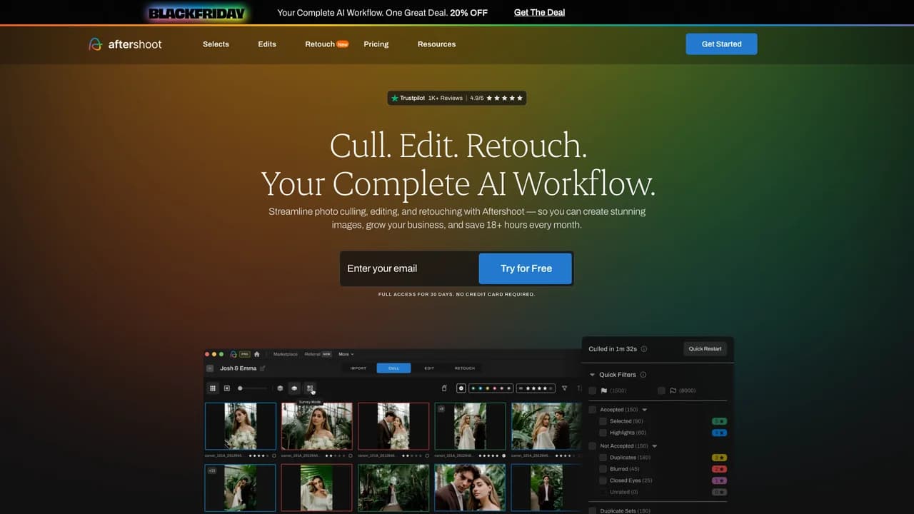Click the Quick Restart button

[705, 348]
